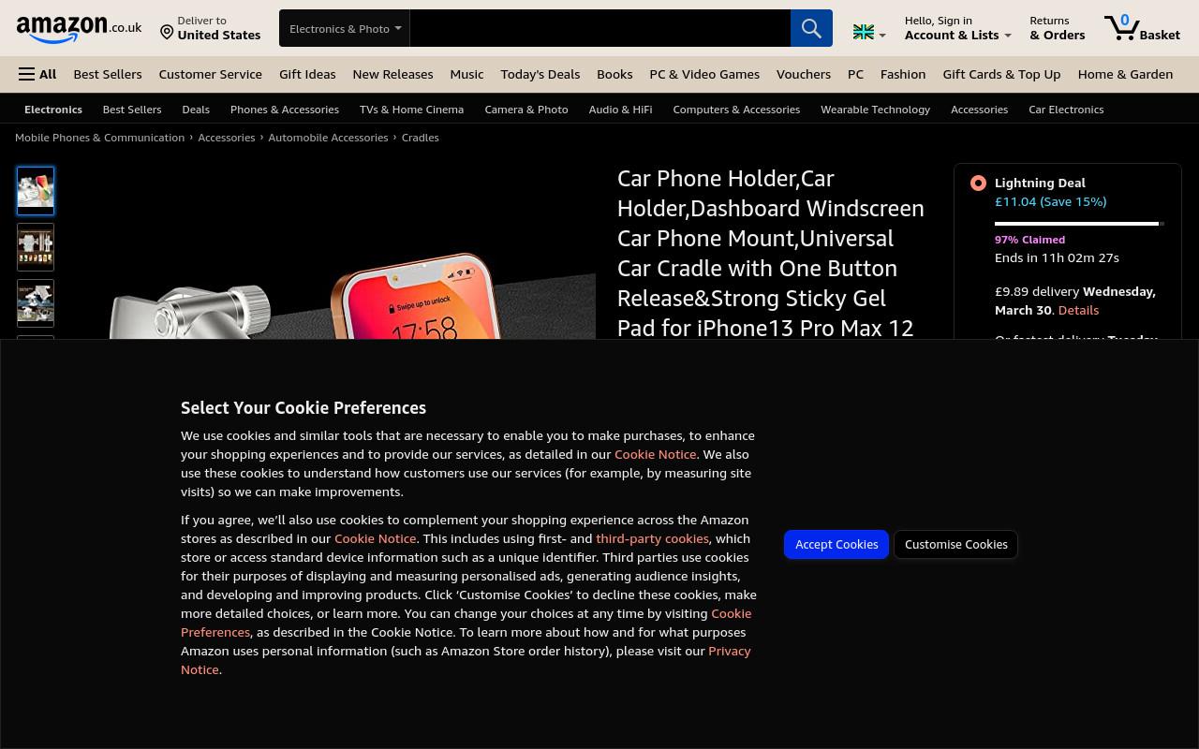
Task: Open Returns & Orders
Action: [1057, 28]
